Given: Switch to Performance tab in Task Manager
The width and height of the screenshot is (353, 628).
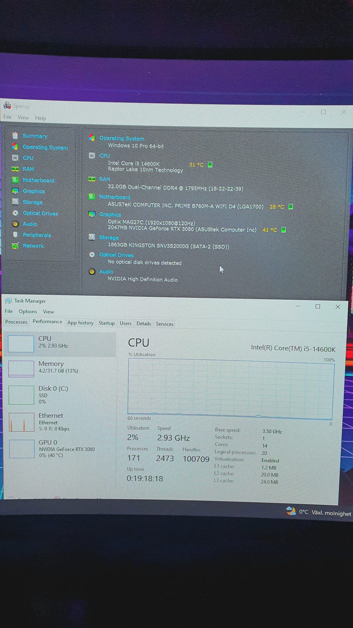Looking at the screenshot, I should pos(47,321).
